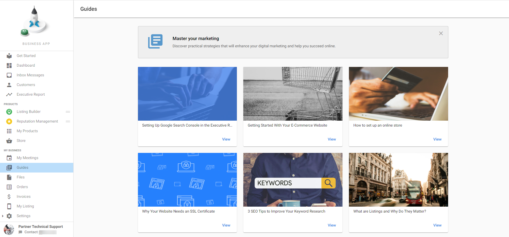Click the yellow Reputation Management star icon

(9, 121)
